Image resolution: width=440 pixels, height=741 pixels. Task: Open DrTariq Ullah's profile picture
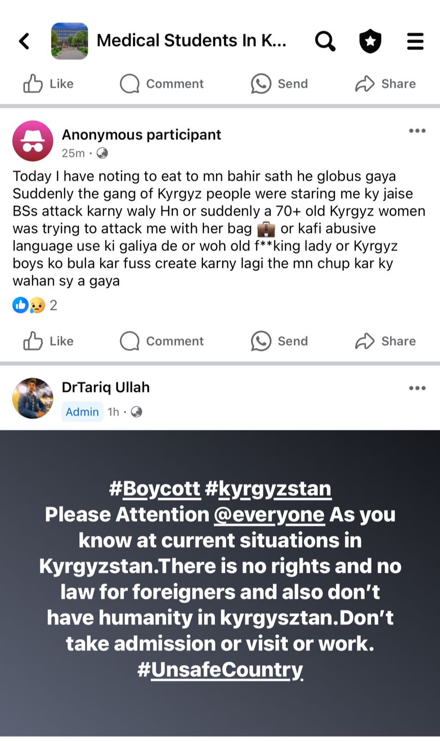coord(33,398)
